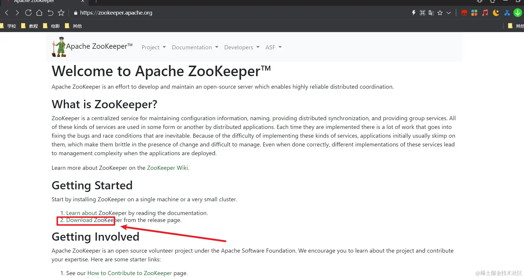Click the text "to management complexity when the applications are deployed."
Image resolution: width=524 pixels, height=278 pixels.
134,153
